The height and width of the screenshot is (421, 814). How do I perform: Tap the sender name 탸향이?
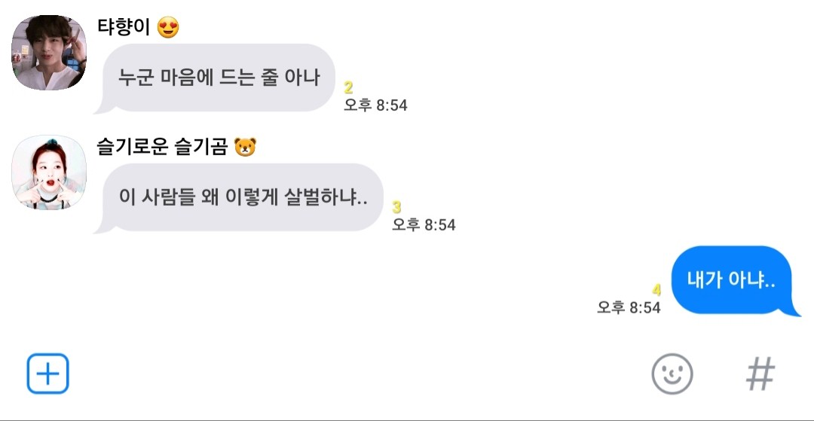[x=124, y=28]
